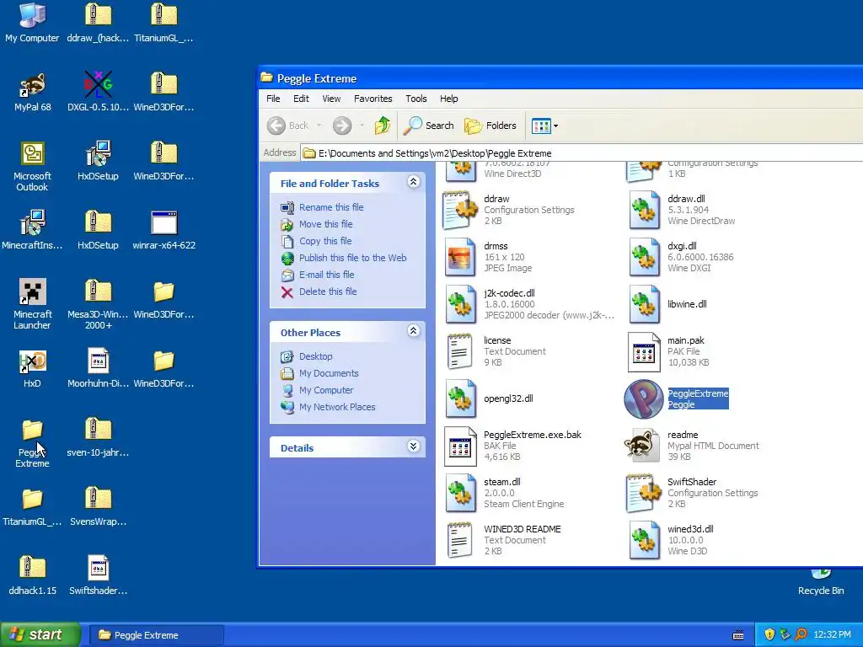Select the winrar-x64-622 installer icon
This screenshot has height=647, width=863.
pyautogui.click(x=164, y=229)
